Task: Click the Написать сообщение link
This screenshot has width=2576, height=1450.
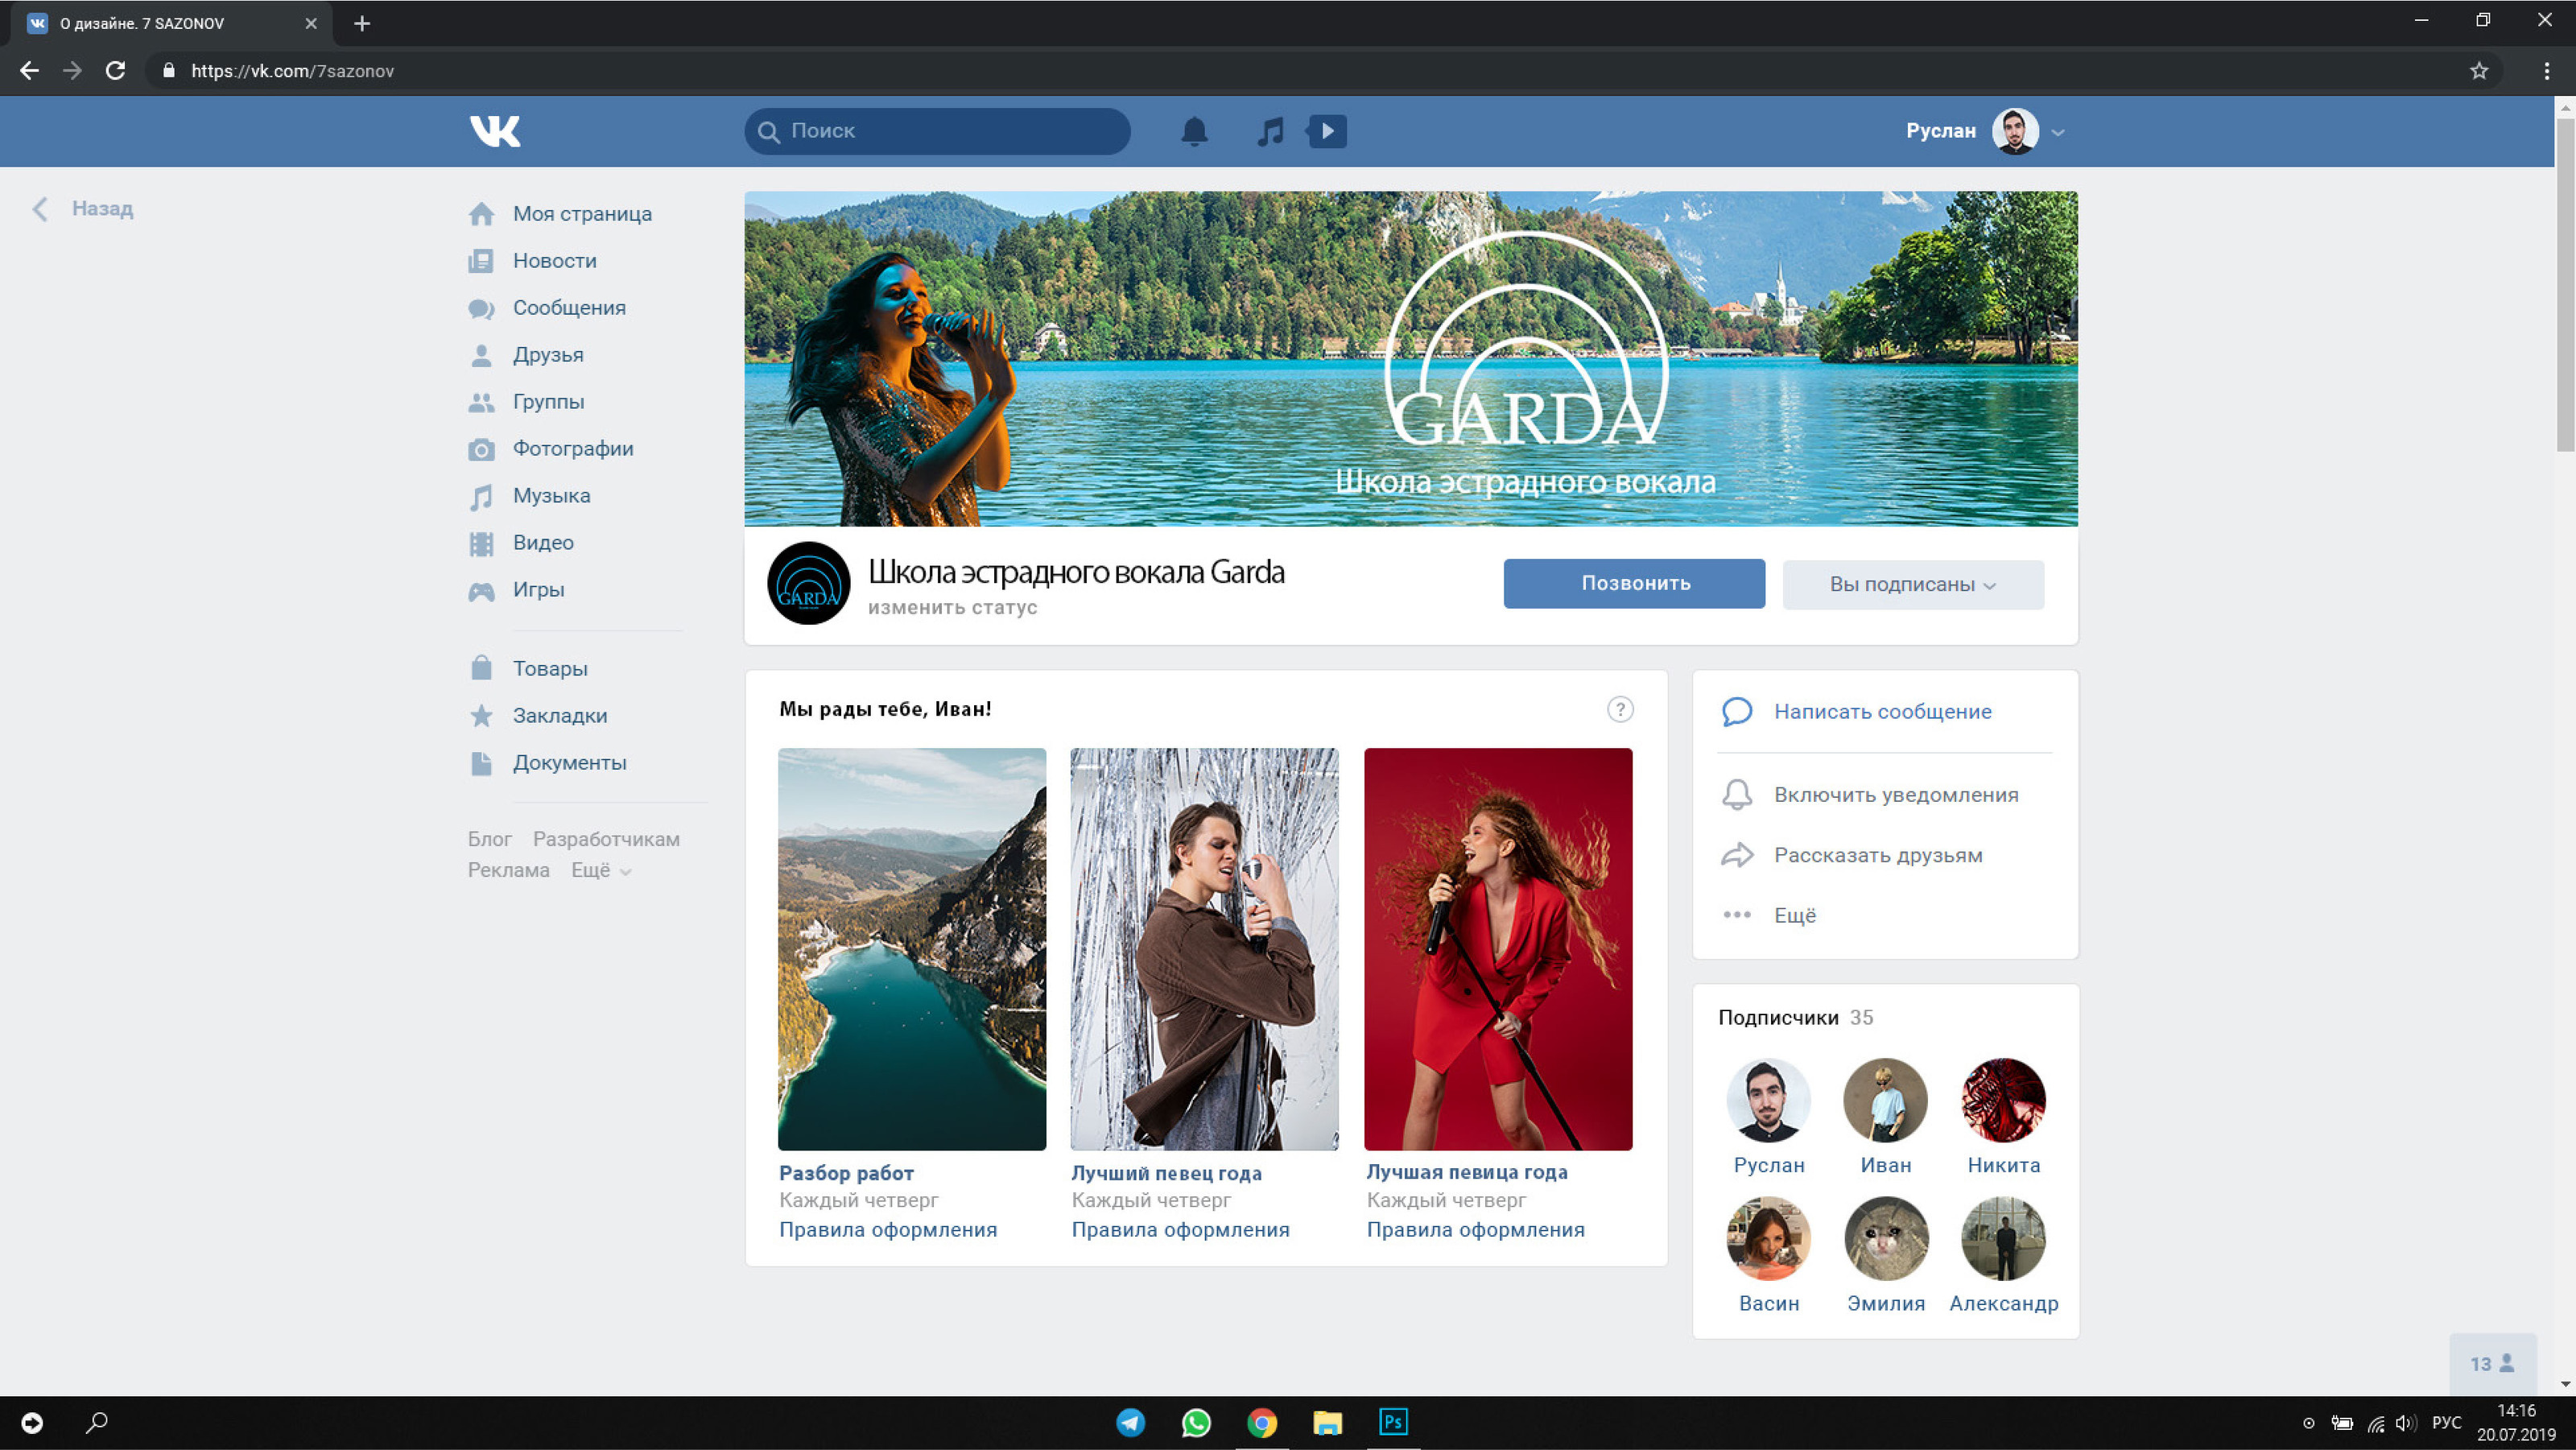Action: point(1882,712)
